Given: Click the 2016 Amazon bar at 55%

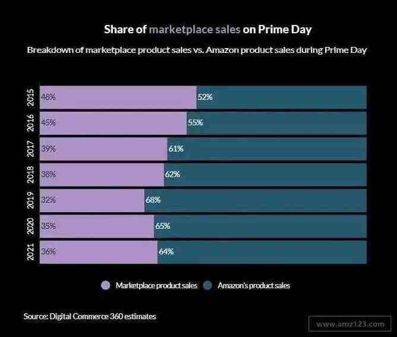Looking at the screenshot, I should click(x=276, y=123).
